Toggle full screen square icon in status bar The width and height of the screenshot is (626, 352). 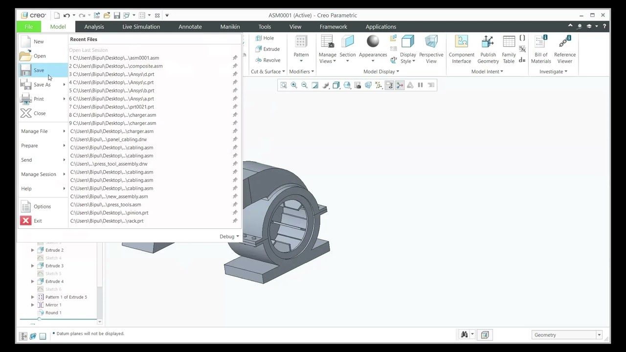coord(43,336)
